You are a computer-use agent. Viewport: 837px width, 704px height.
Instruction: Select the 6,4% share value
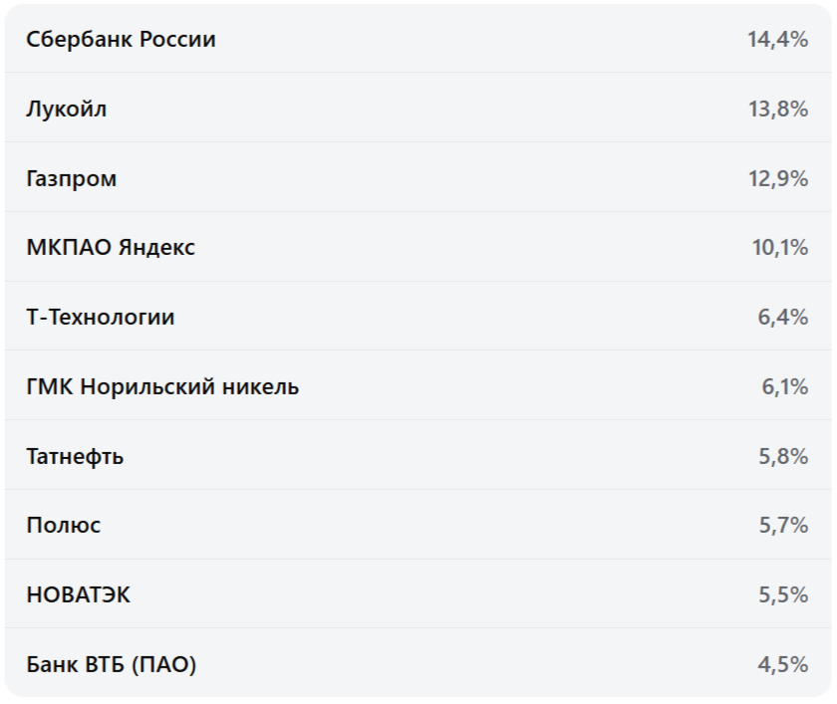click(x=782, y=318)
